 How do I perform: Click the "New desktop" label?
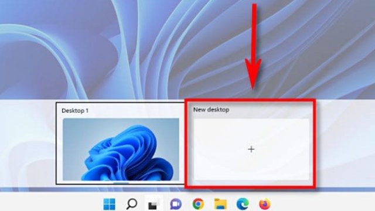[211, 110]
